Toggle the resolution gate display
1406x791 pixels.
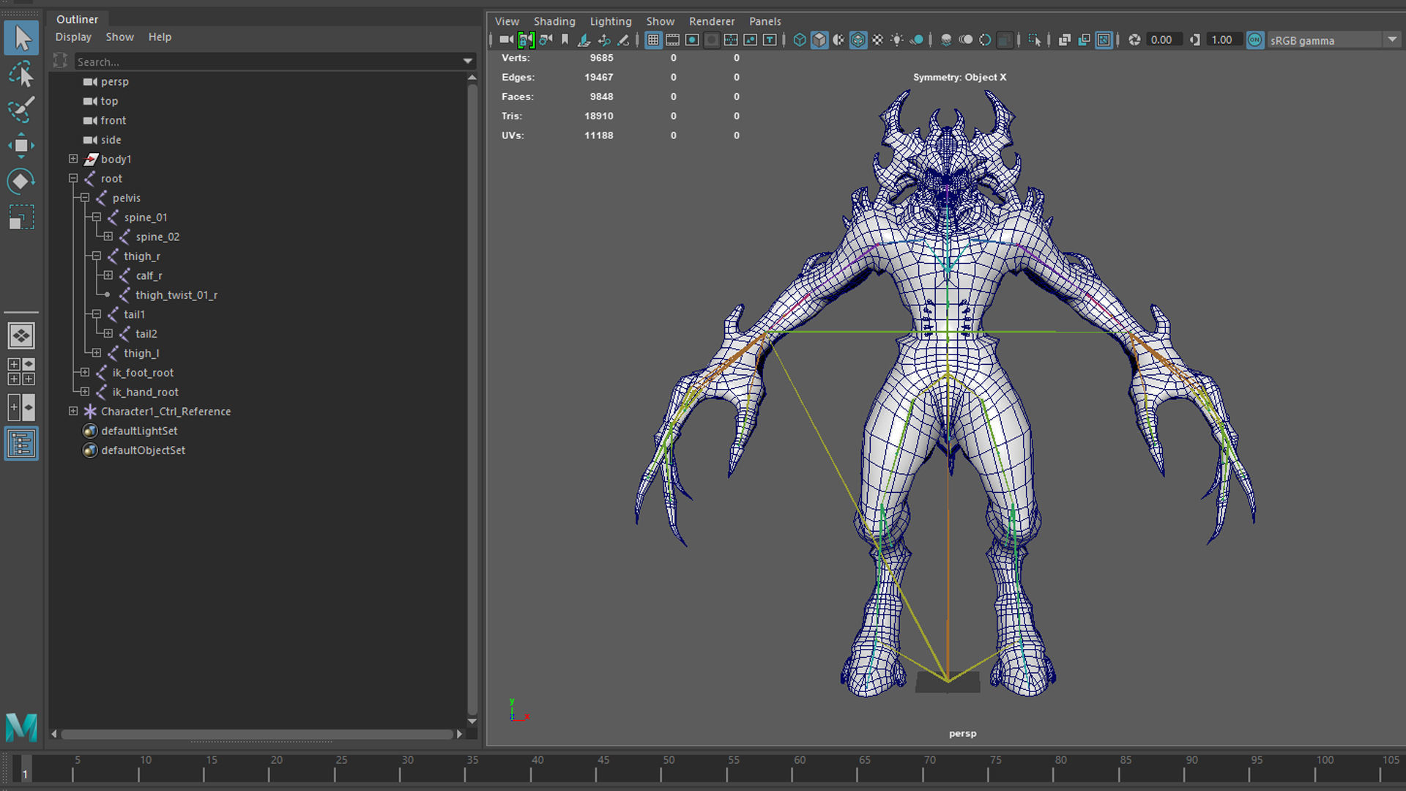point(692,40)
